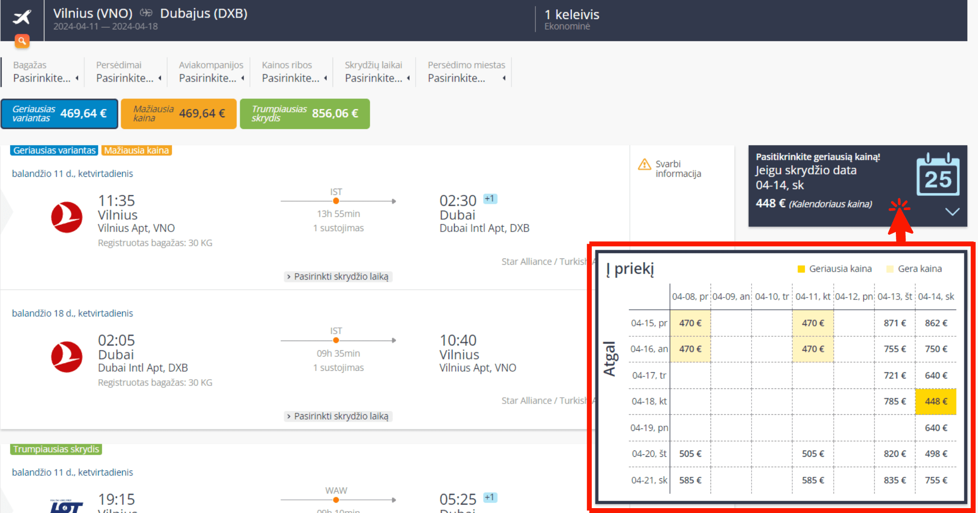Click Turkish Airlines logo on outbound flight

click(x=67, y=217)
